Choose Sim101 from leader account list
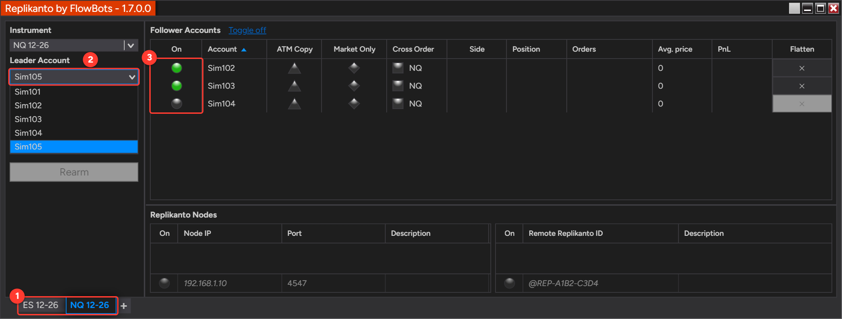Image resolution: width=842 pixels, height=319 pixels. [x=74, y=92]
